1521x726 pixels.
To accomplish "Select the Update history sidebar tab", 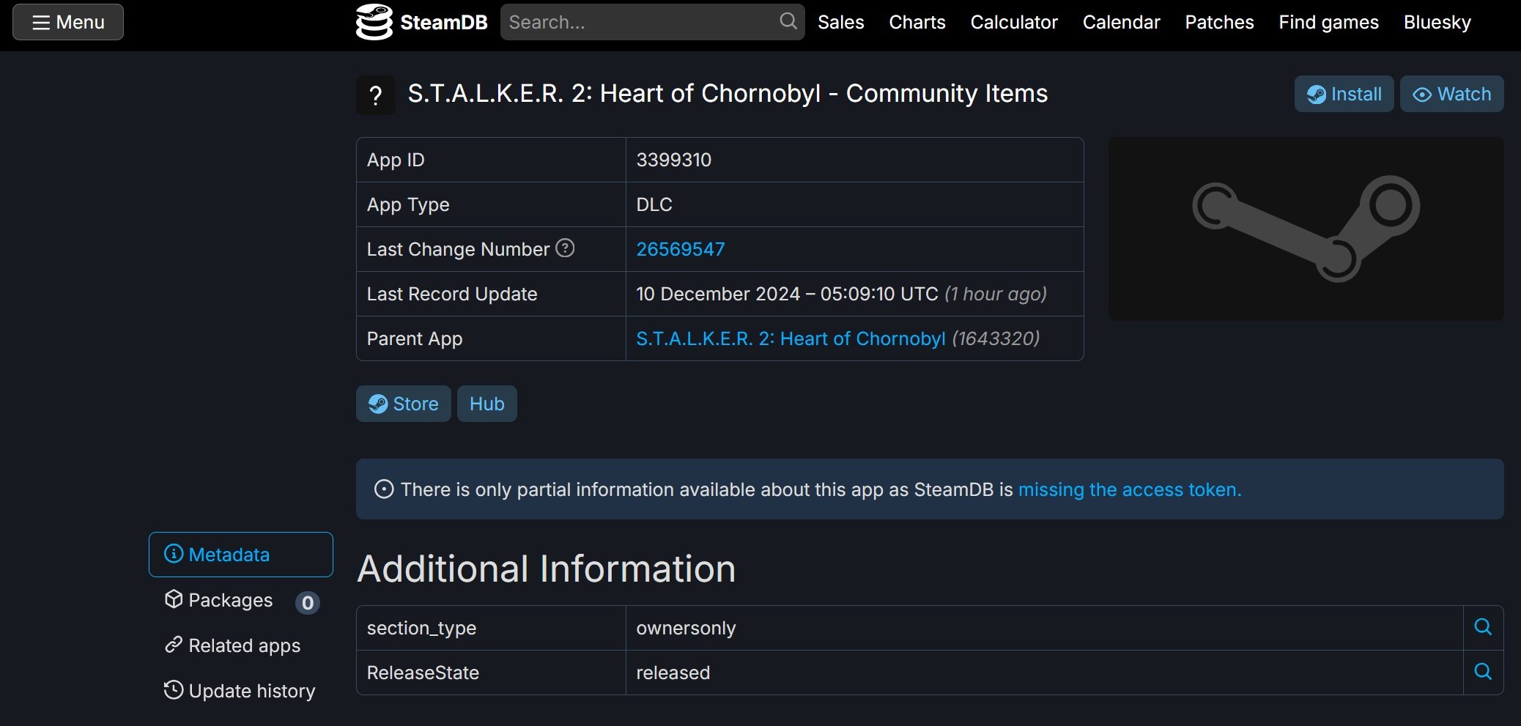I will [x=241, y=691].
